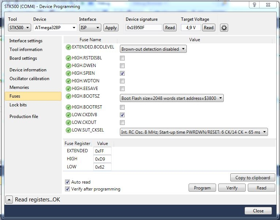The width and height of the screenshot is (280, 220).
Task: Click the Fuse Name column header
Action: 90,40
